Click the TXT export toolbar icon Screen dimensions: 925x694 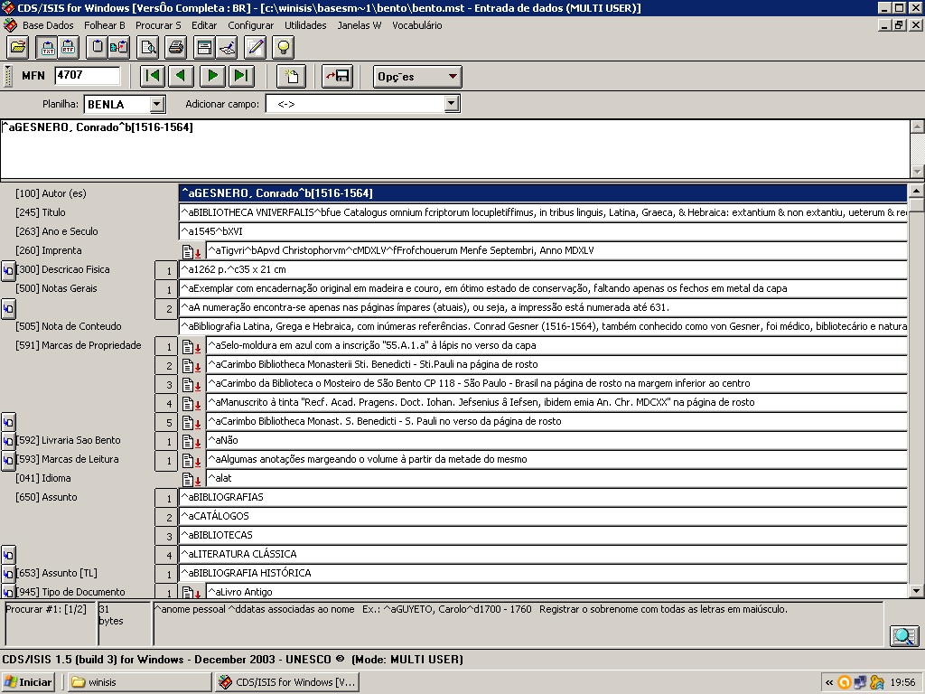pos(46,47)
